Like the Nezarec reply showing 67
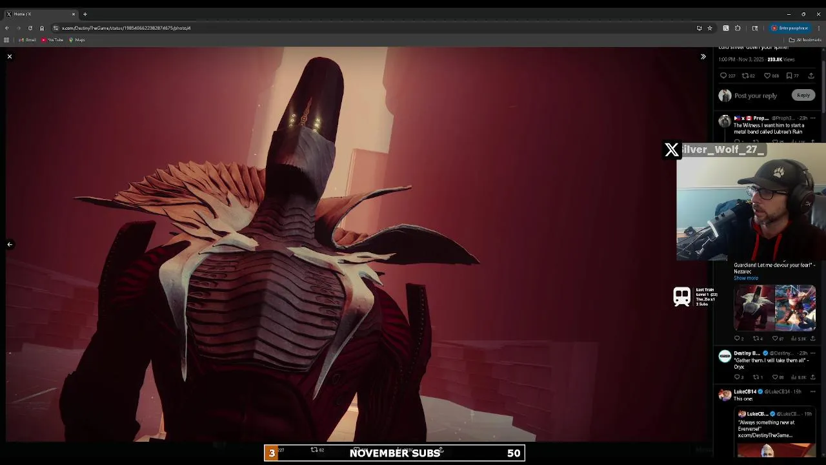 779,338
